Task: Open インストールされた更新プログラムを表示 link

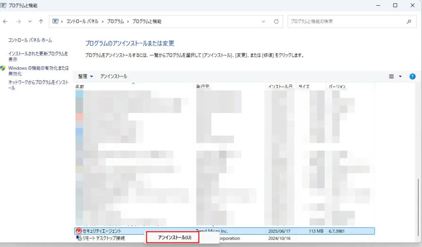Action: (x=38, y=56)
